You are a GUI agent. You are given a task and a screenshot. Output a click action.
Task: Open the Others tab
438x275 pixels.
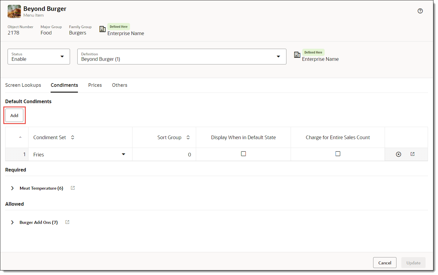(x=120, y=85)
